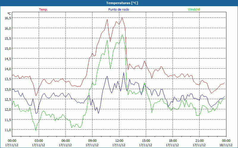Select the blue Punto de rocío legend label
This screenshot has width=238, height=148.
[118, 9]
